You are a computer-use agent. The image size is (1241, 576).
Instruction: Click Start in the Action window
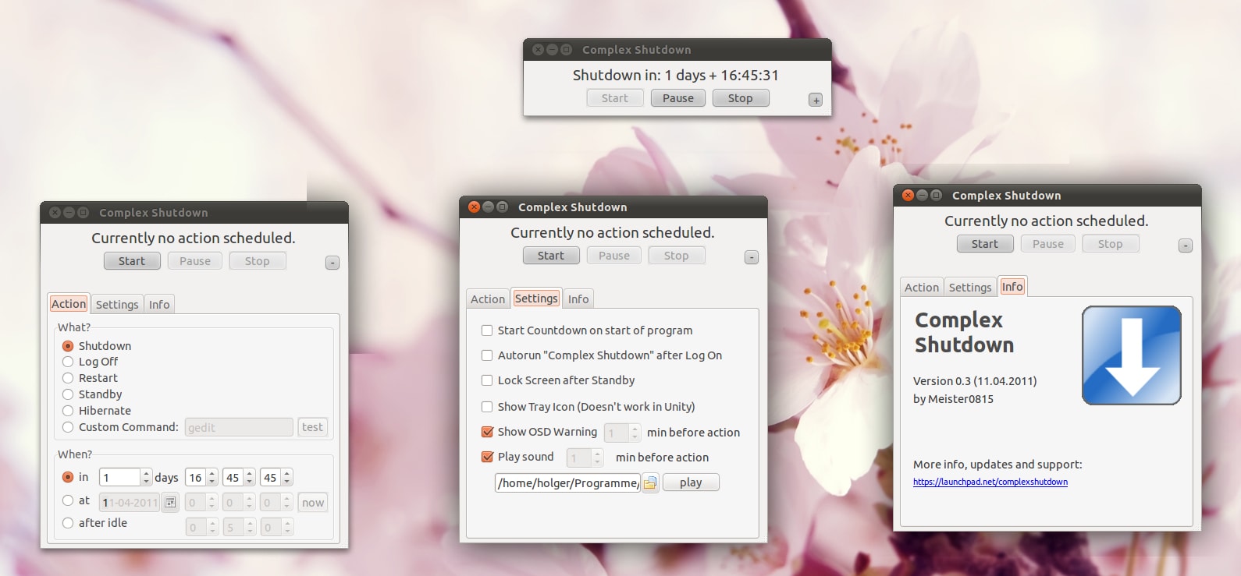pyautogui.click(x=132, y=261)
